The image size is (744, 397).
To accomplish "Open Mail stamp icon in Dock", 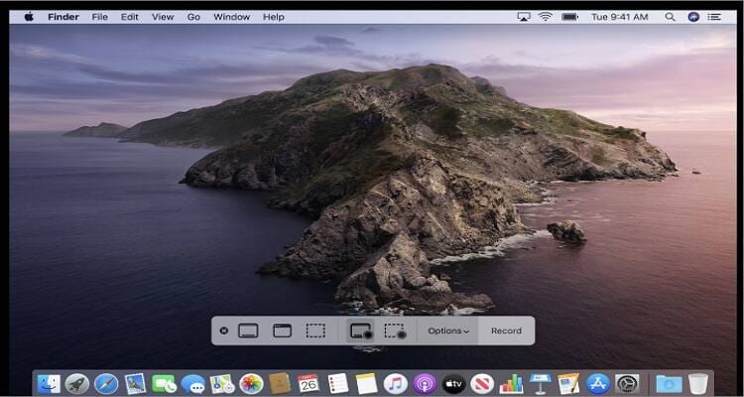I will click(135, 384).
